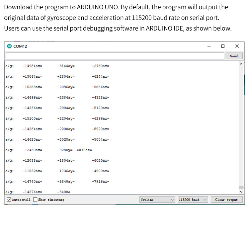Screen dimensions: 249x225
Task: Click the value -14740ax= in the output
Action: [33, 182]
